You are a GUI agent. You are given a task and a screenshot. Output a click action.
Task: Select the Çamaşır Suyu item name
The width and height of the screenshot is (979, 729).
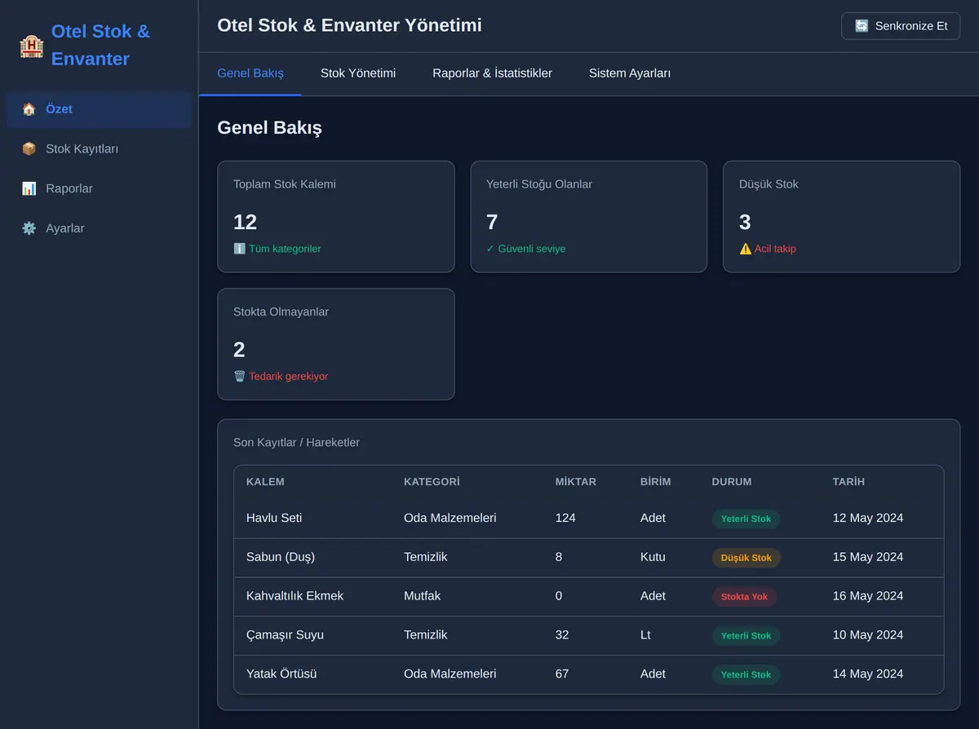(x=285, y=635)
